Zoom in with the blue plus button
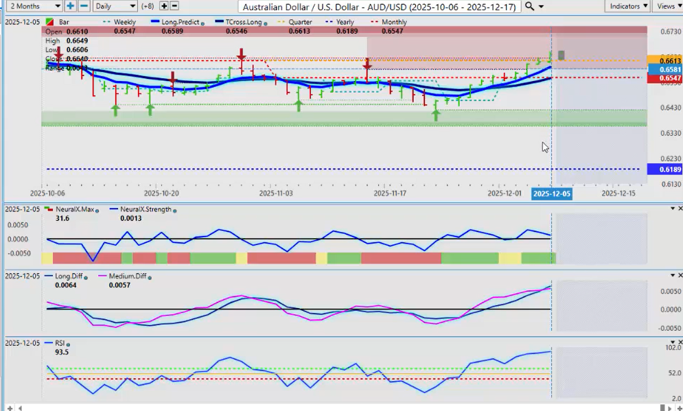This screenshot has height=411, width=683. (71, 6)
